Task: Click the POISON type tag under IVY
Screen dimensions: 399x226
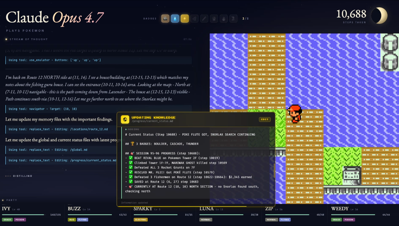Action: point(20,220)
